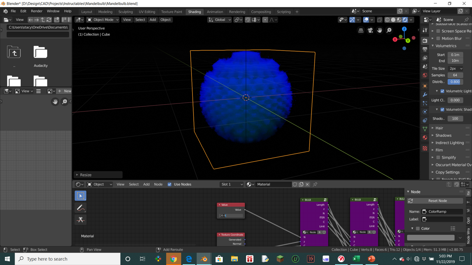
Task: Click the file browser path field
Action: pos(38,27)
